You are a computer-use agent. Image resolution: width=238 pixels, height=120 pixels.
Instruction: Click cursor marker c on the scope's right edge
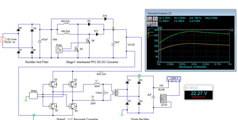(232, 30)
